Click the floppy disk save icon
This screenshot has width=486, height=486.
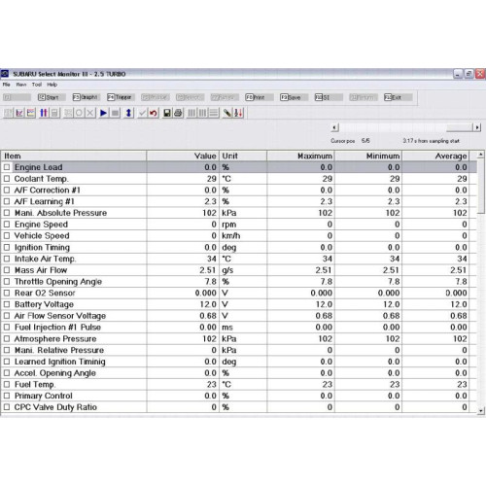[167, 113]
